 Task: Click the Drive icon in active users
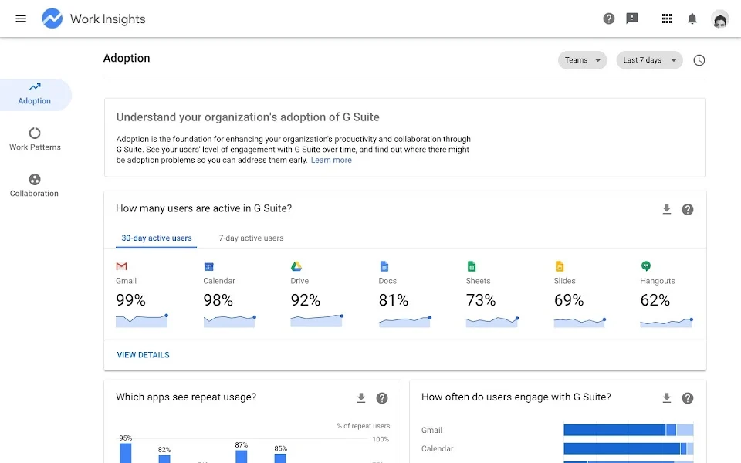[x=296, y=268]
